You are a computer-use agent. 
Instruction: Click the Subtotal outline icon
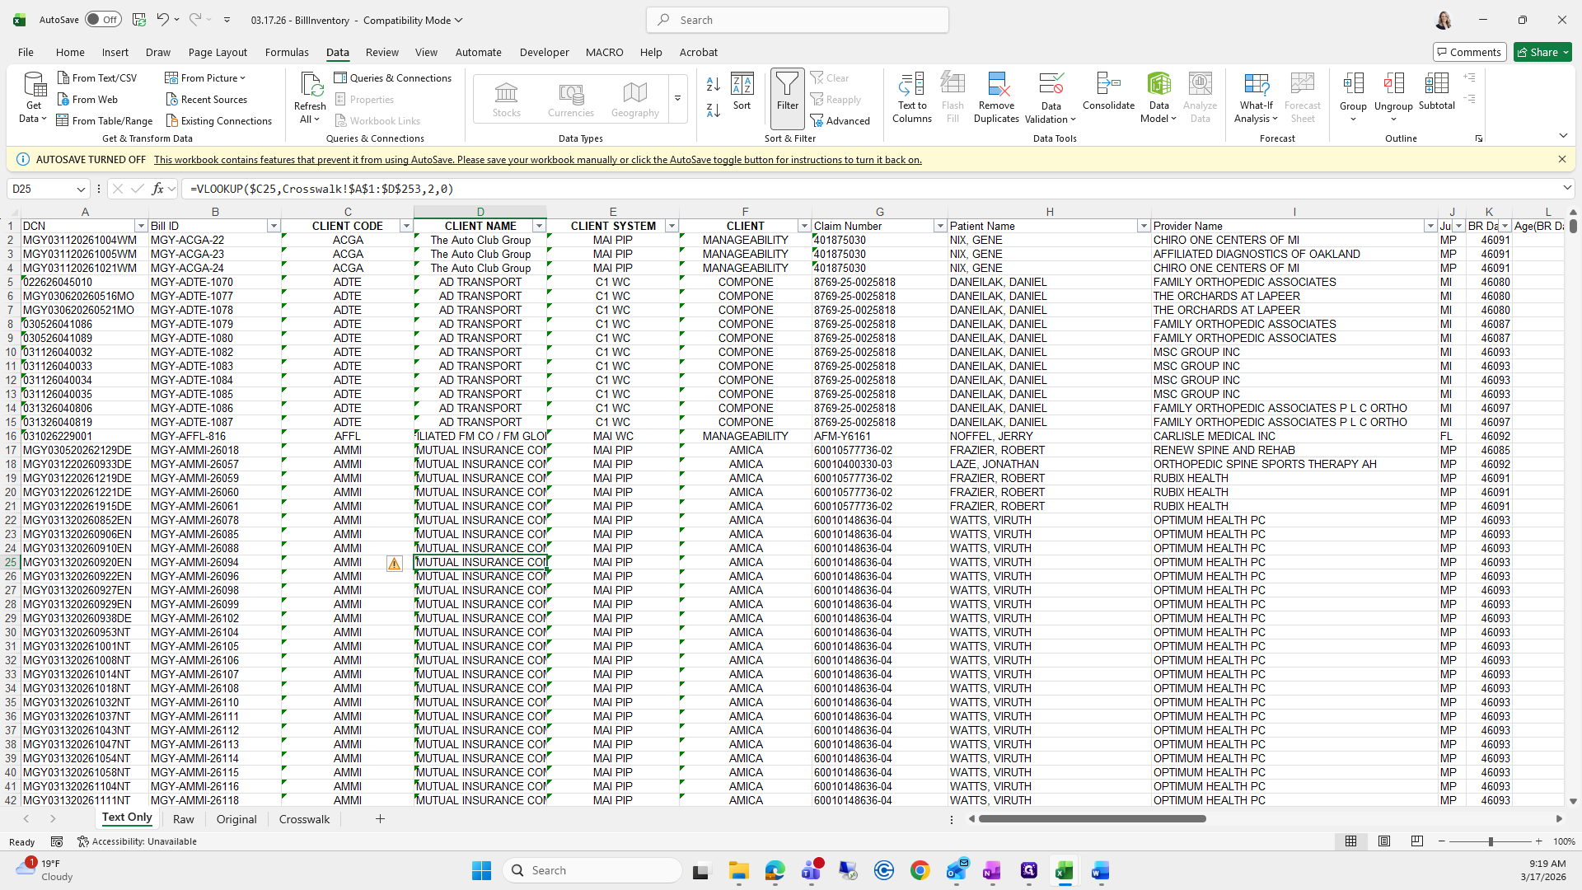[1436, 85]
